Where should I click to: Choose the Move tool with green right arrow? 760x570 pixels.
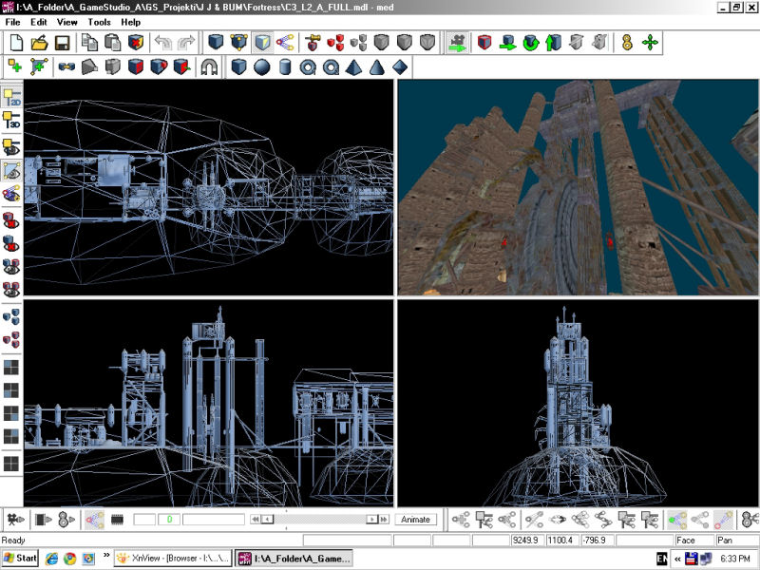507,43
